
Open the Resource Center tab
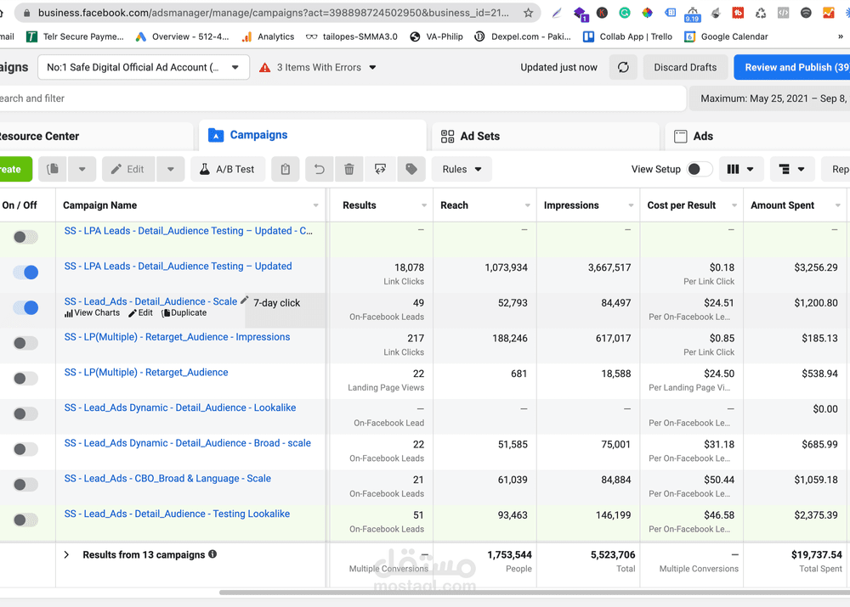95,136
